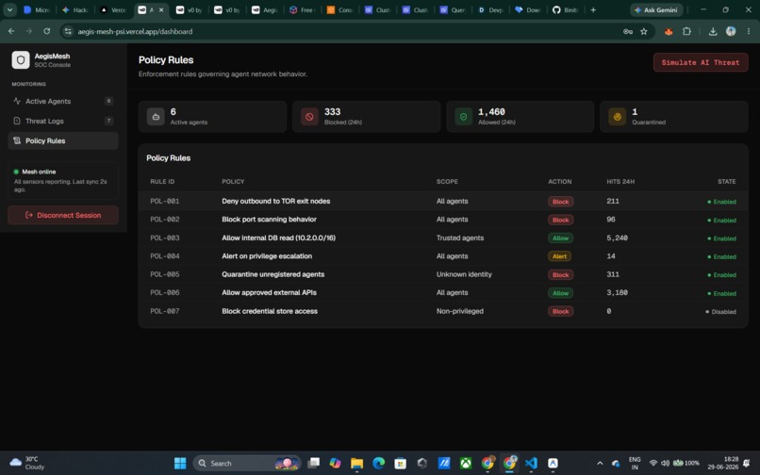This screenshot has width=760, height=475.
Task: Click the Allow badge for POL-003
Action: (560, 238)
